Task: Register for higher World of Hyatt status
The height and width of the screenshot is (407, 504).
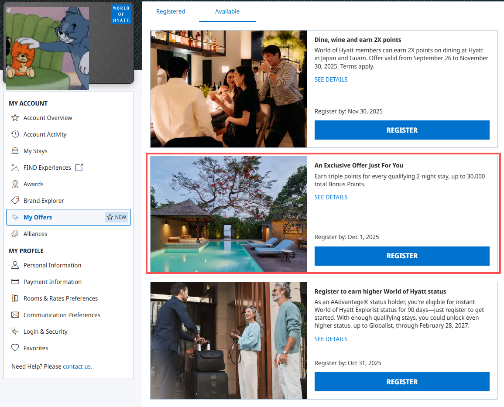Action: pyautogui.click(x=402, y=382)
